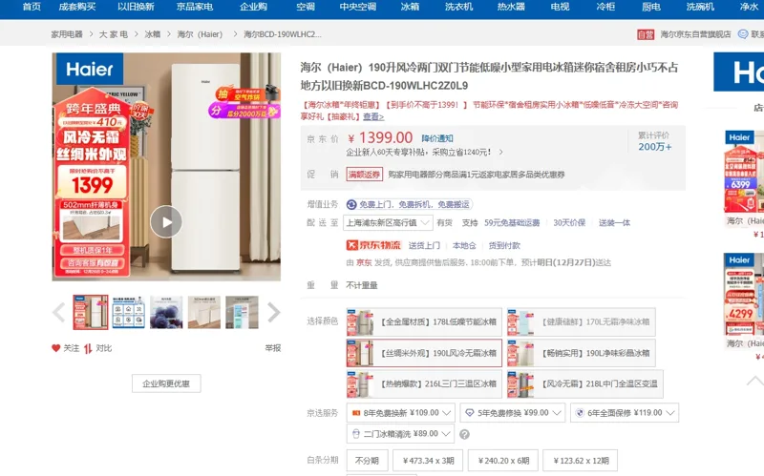Screen dimensions: 764x476
Task: Click 企业购更优惠 button
Action: click(166, 383)
